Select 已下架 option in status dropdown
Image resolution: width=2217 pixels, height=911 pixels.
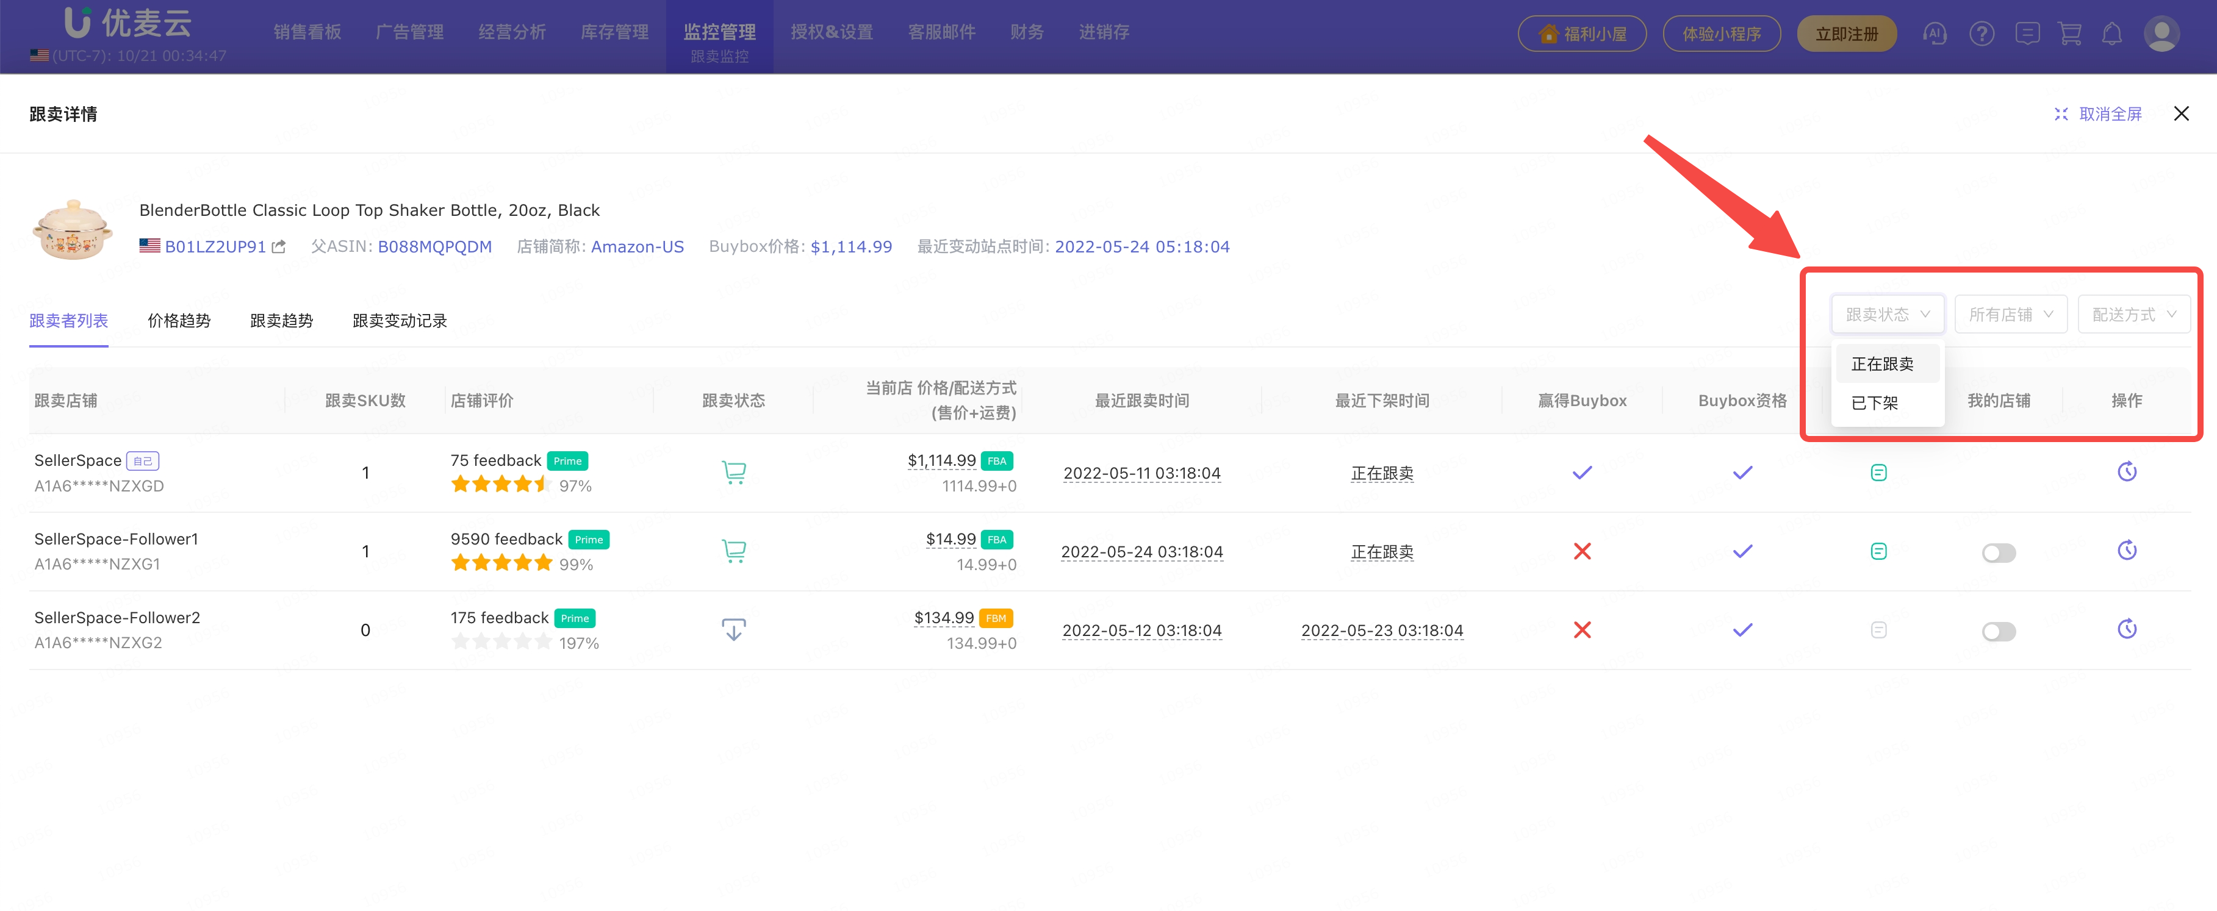[x=1875, y=402]
